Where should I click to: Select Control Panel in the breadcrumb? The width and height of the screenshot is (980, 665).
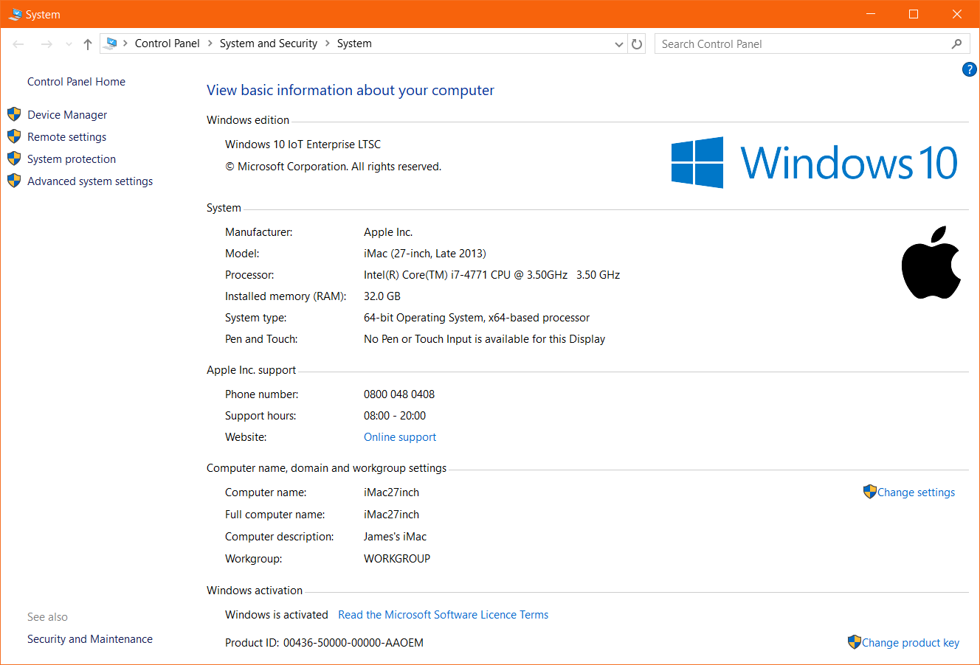click(x=168, y=43)
